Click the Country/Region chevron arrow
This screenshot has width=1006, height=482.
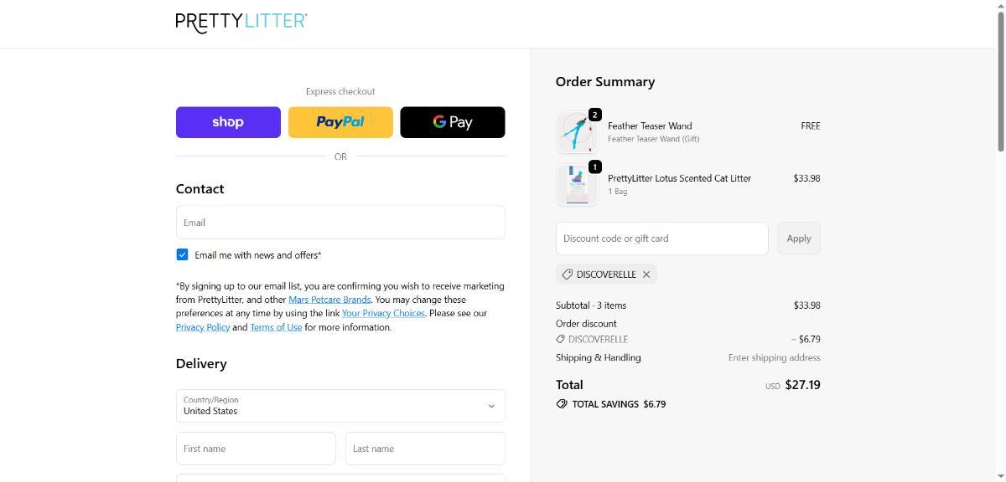[491, 406]
